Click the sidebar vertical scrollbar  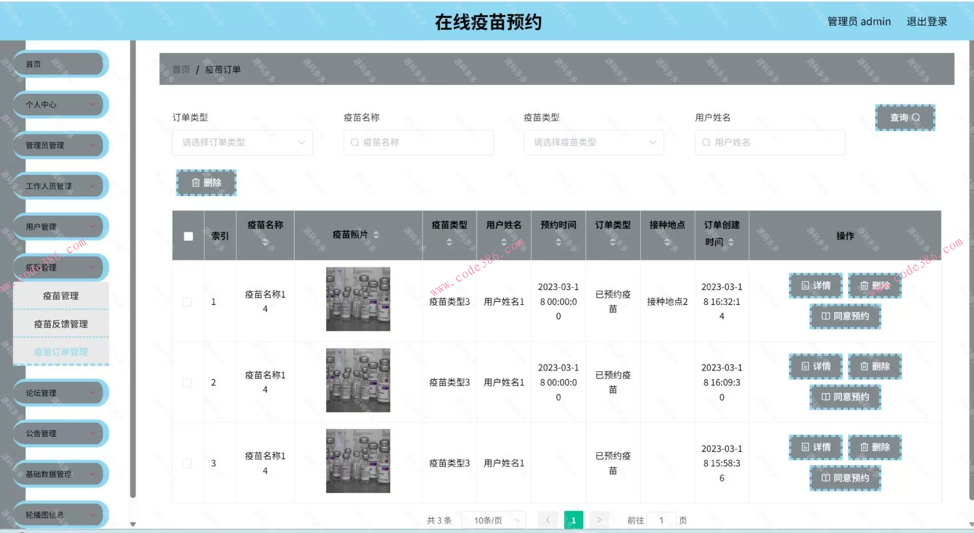point(133,269)
